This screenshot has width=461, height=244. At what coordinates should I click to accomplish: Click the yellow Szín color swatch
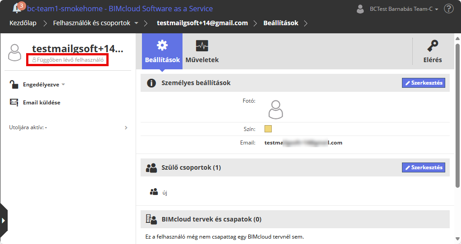pyautogui.click(x=268, y=129)
